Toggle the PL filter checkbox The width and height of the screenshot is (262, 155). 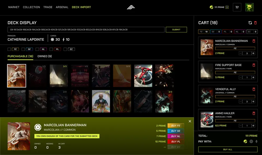pyautogui.click(x=51, y=49)
